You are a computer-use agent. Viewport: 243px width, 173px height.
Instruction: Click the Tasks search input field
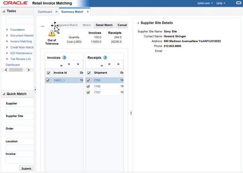tap(20, 21)
